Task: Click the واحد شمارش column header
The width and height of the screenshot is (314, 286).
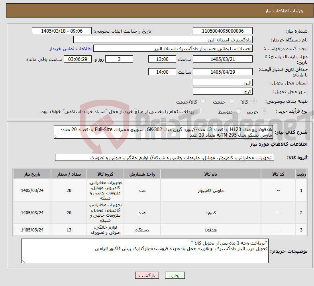Action: point(142,174)
